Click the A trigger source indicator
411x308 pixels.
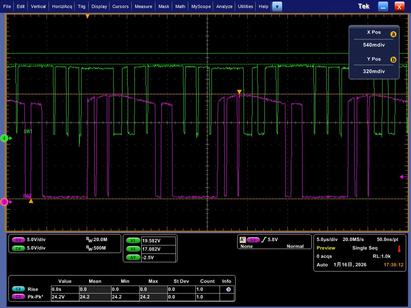pyautogui.click(x=242, y=240)
